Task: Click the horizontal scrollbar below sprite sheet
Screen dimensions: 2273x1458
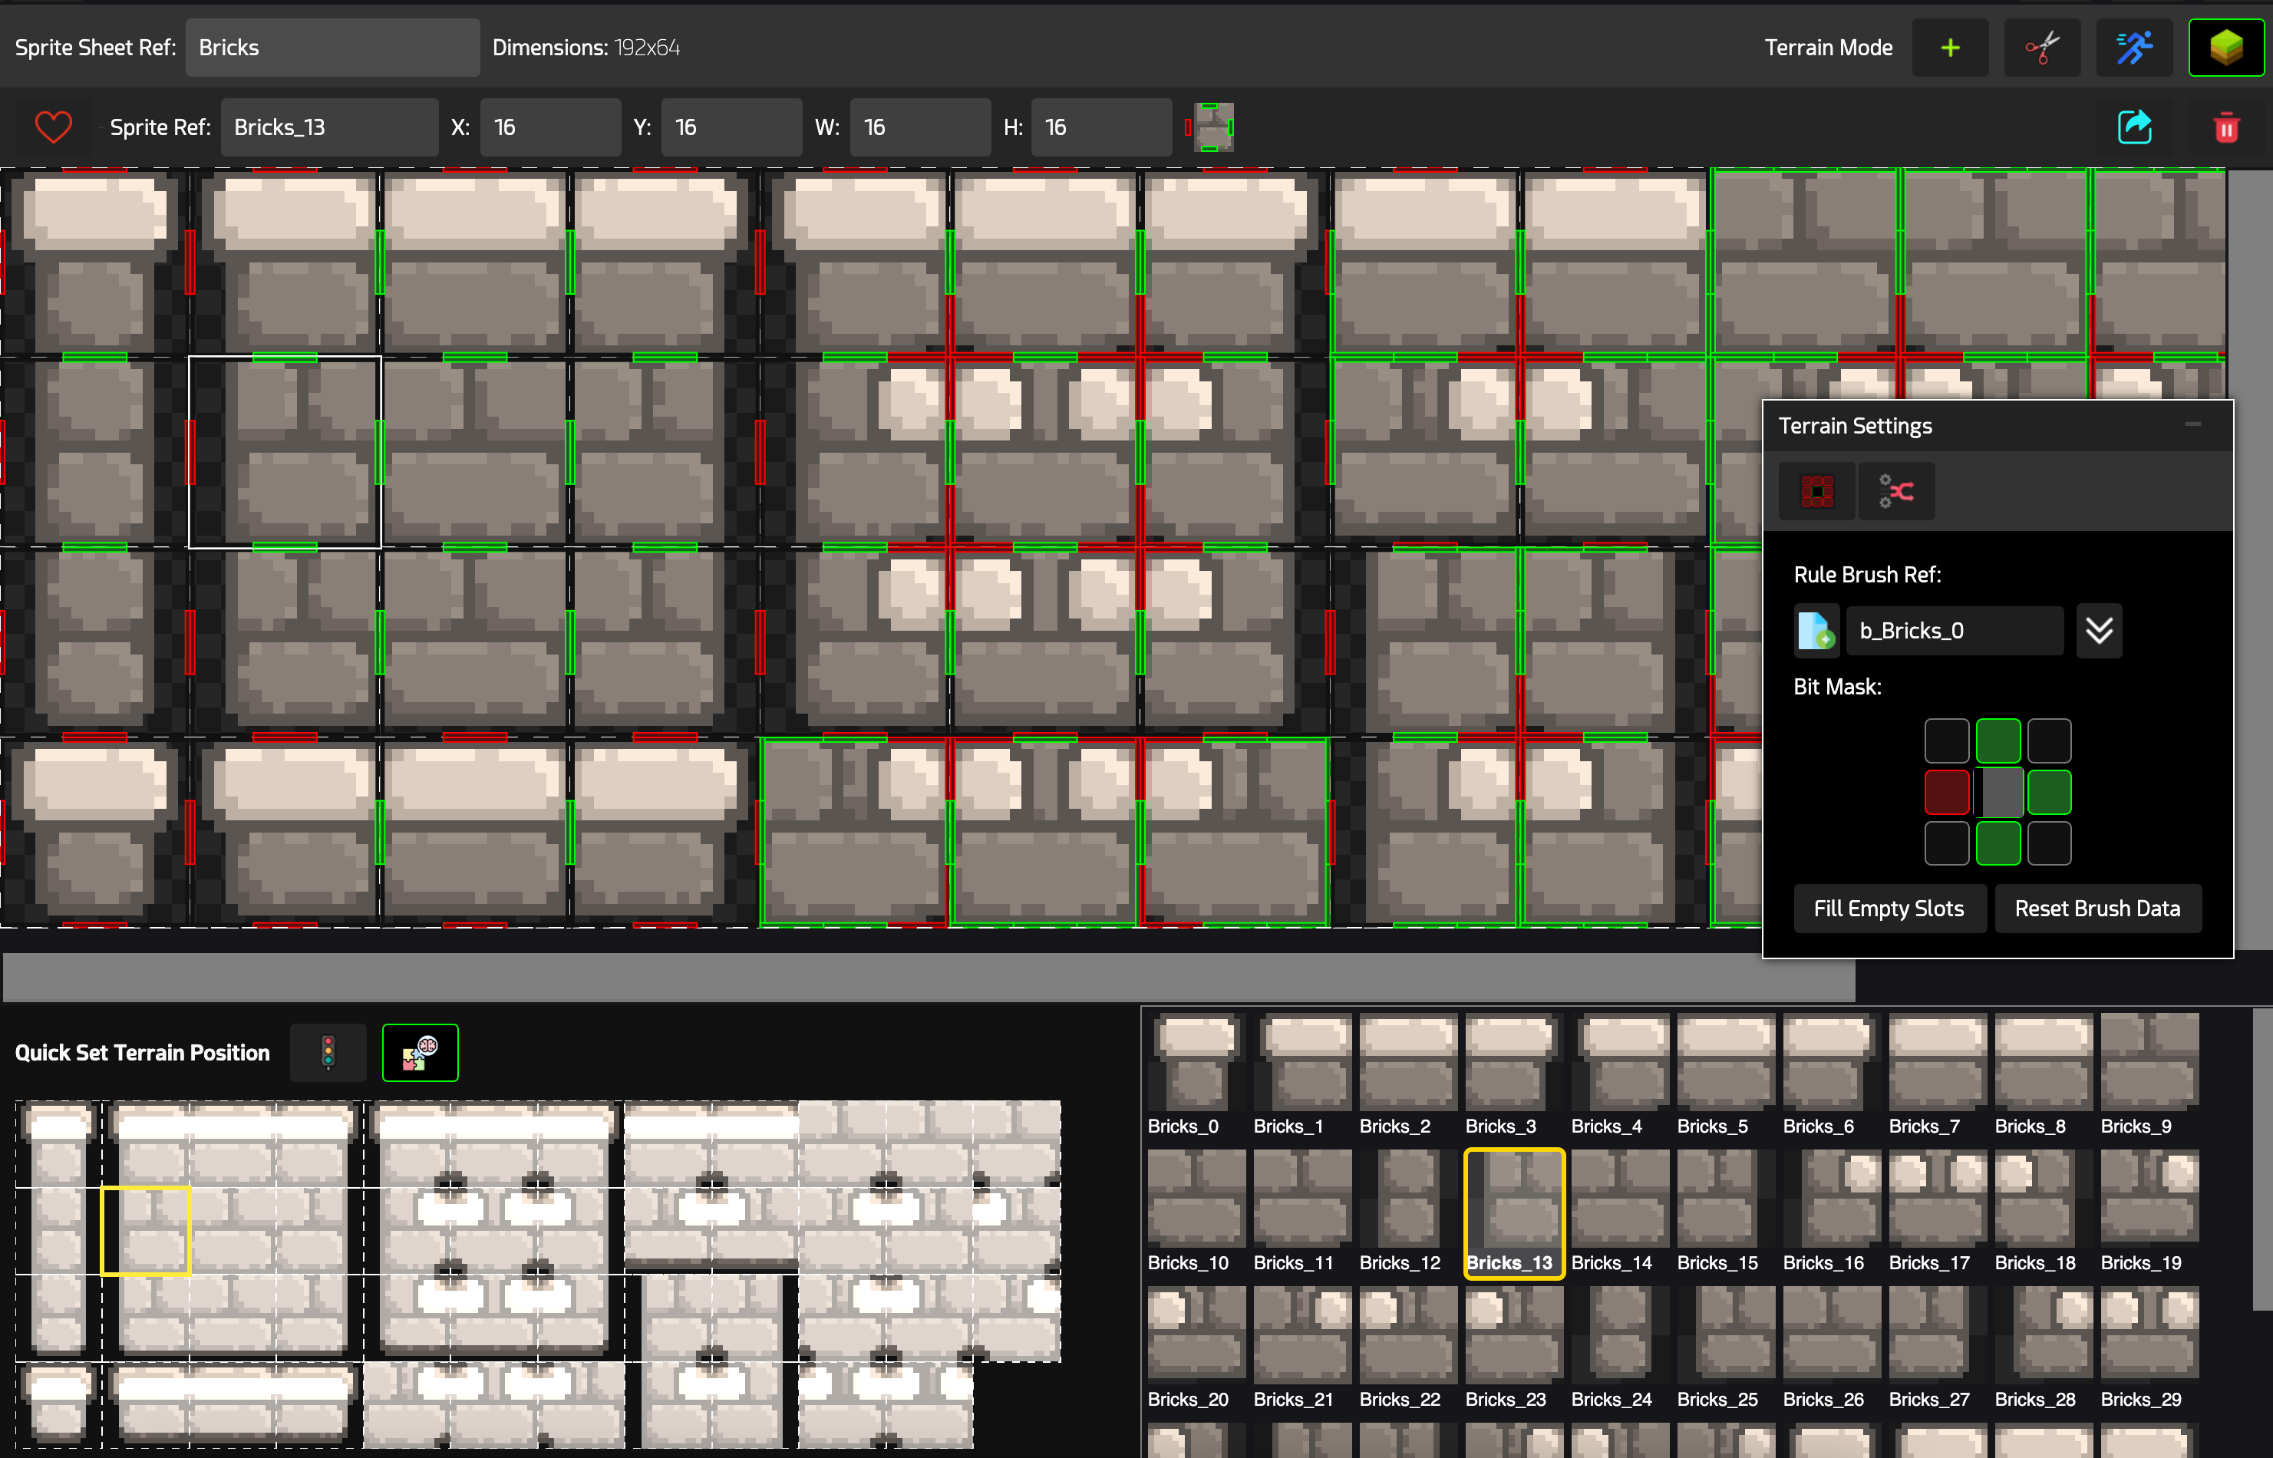Action: tap(929, 976)
